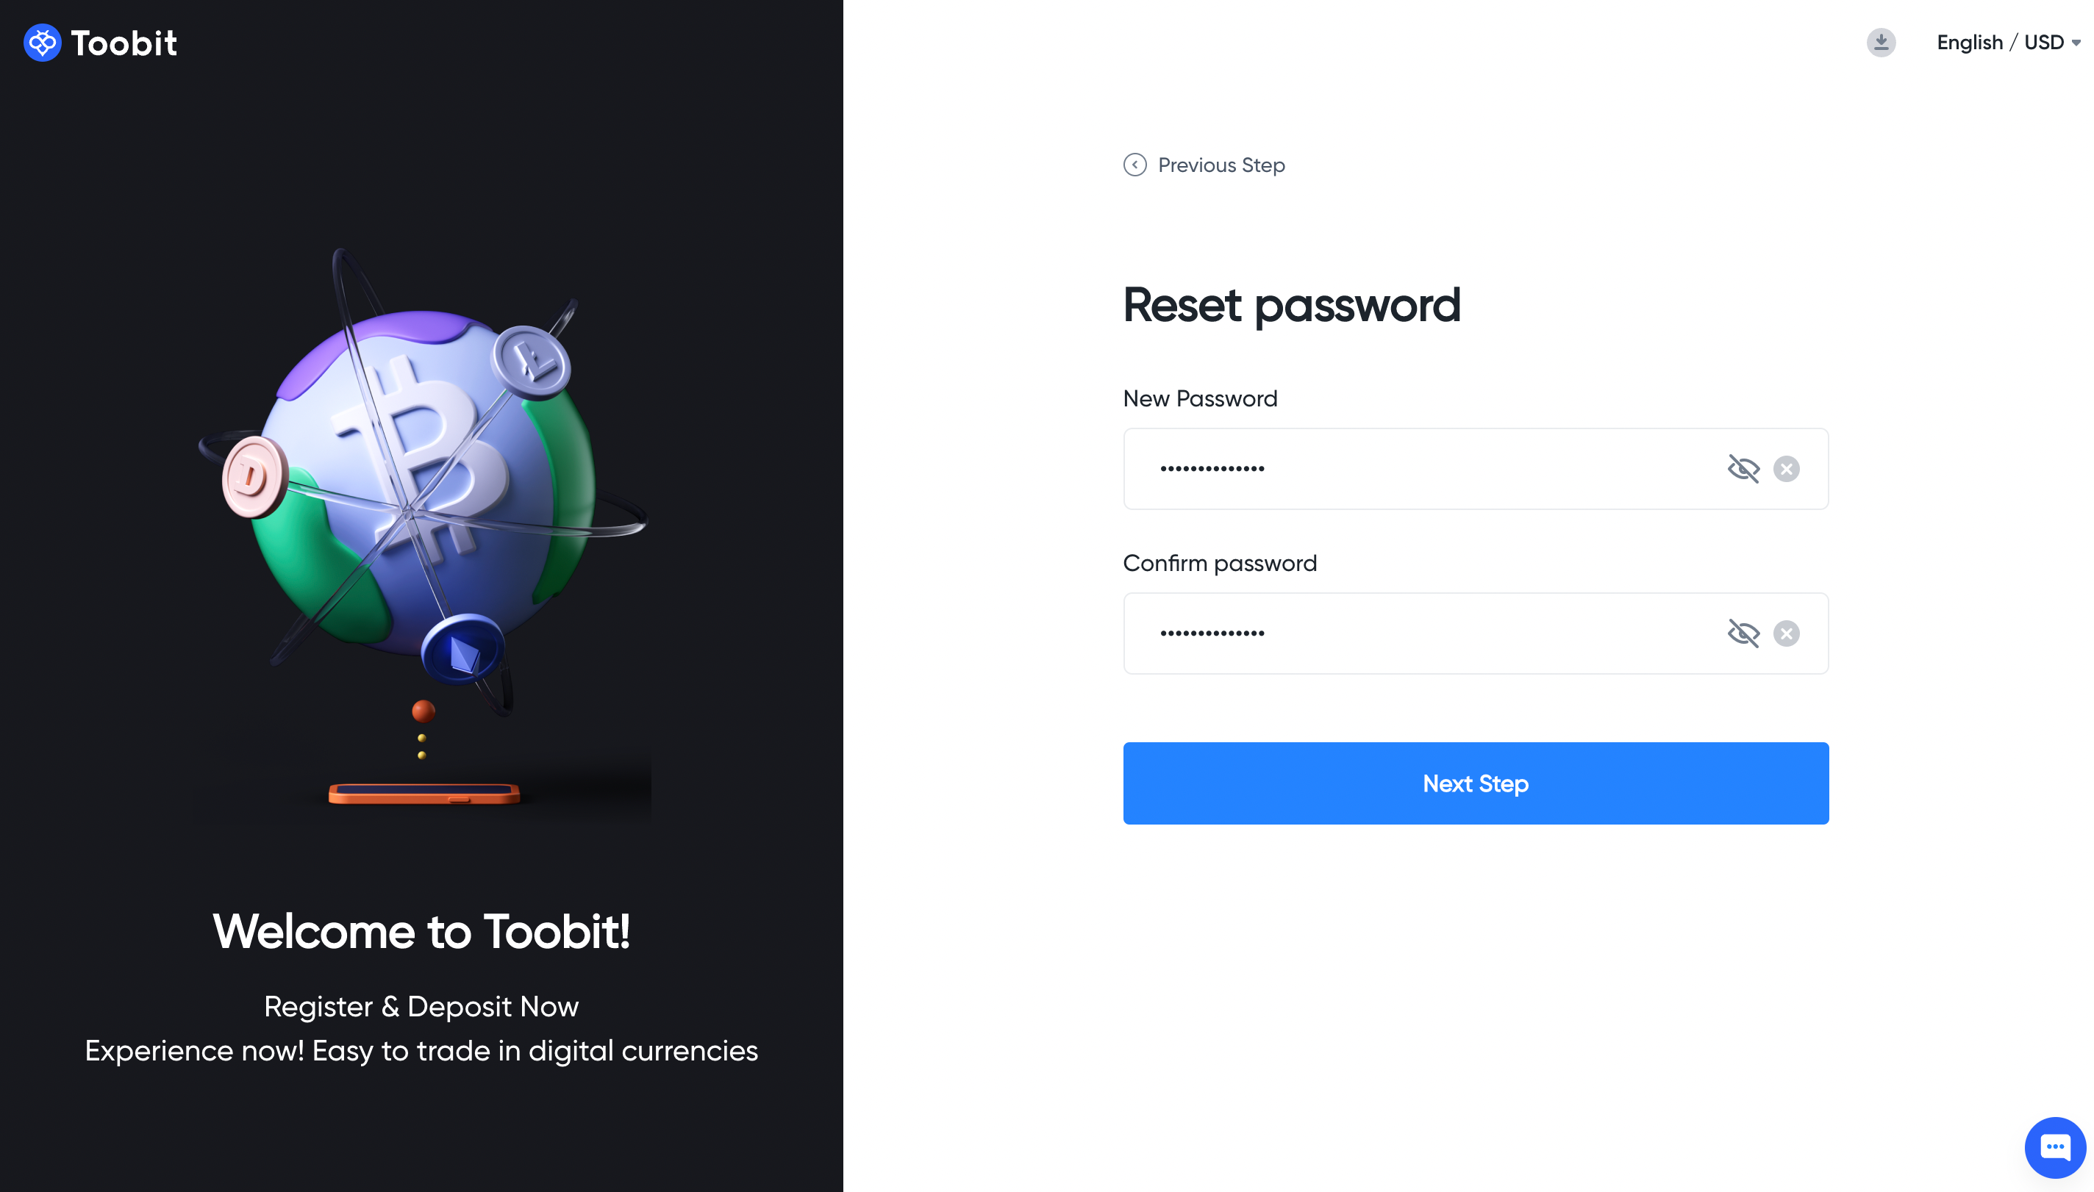Click the Next Step button
Screen dimensions: 2094x1192
pyautogui.click(x=1475, y=783)
